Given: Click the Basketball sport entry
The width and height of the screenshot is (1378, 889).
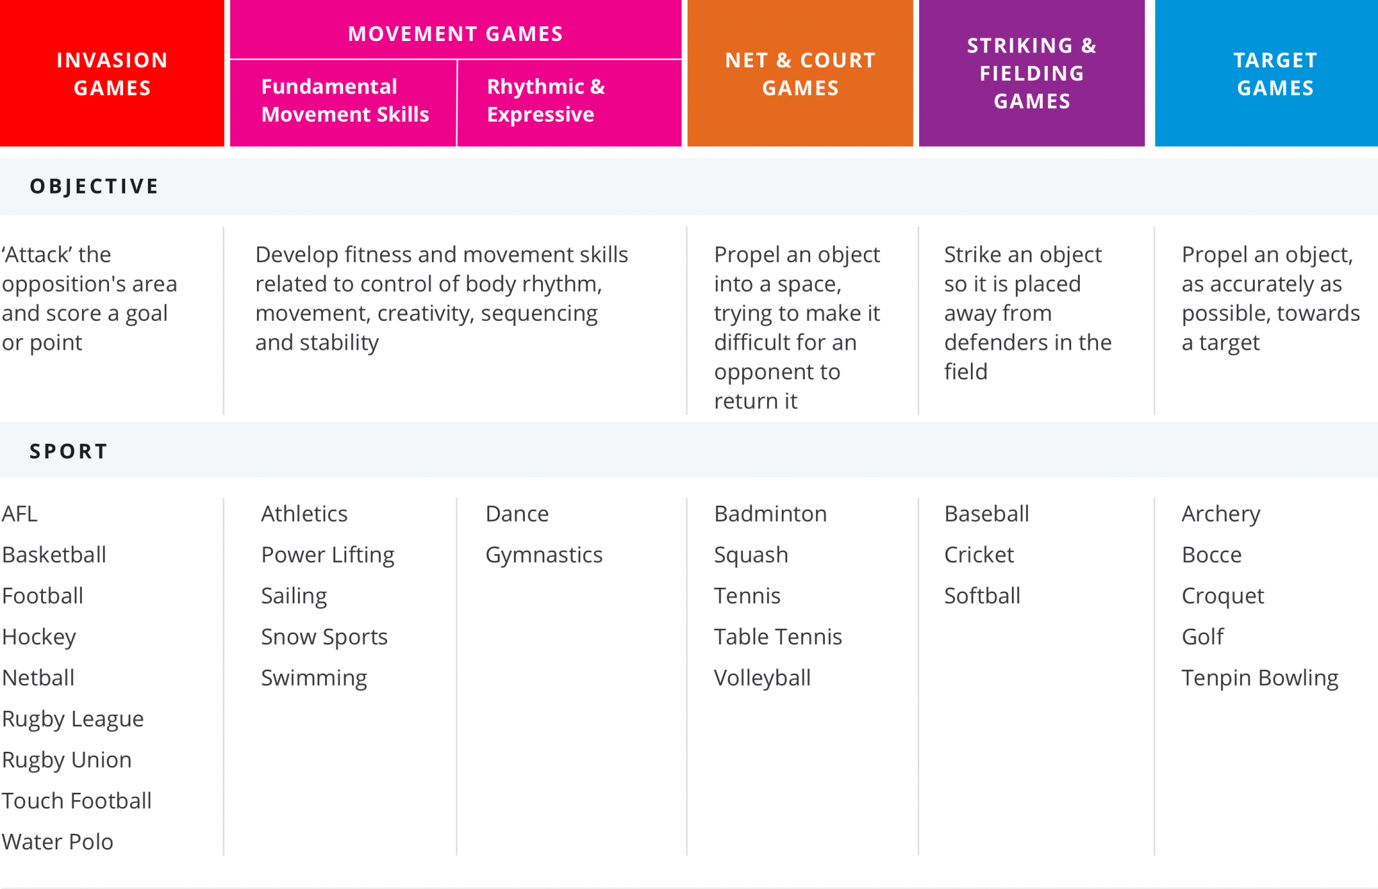Looking at the screenshot, I should pyautogui.click(x=55, y=555).
